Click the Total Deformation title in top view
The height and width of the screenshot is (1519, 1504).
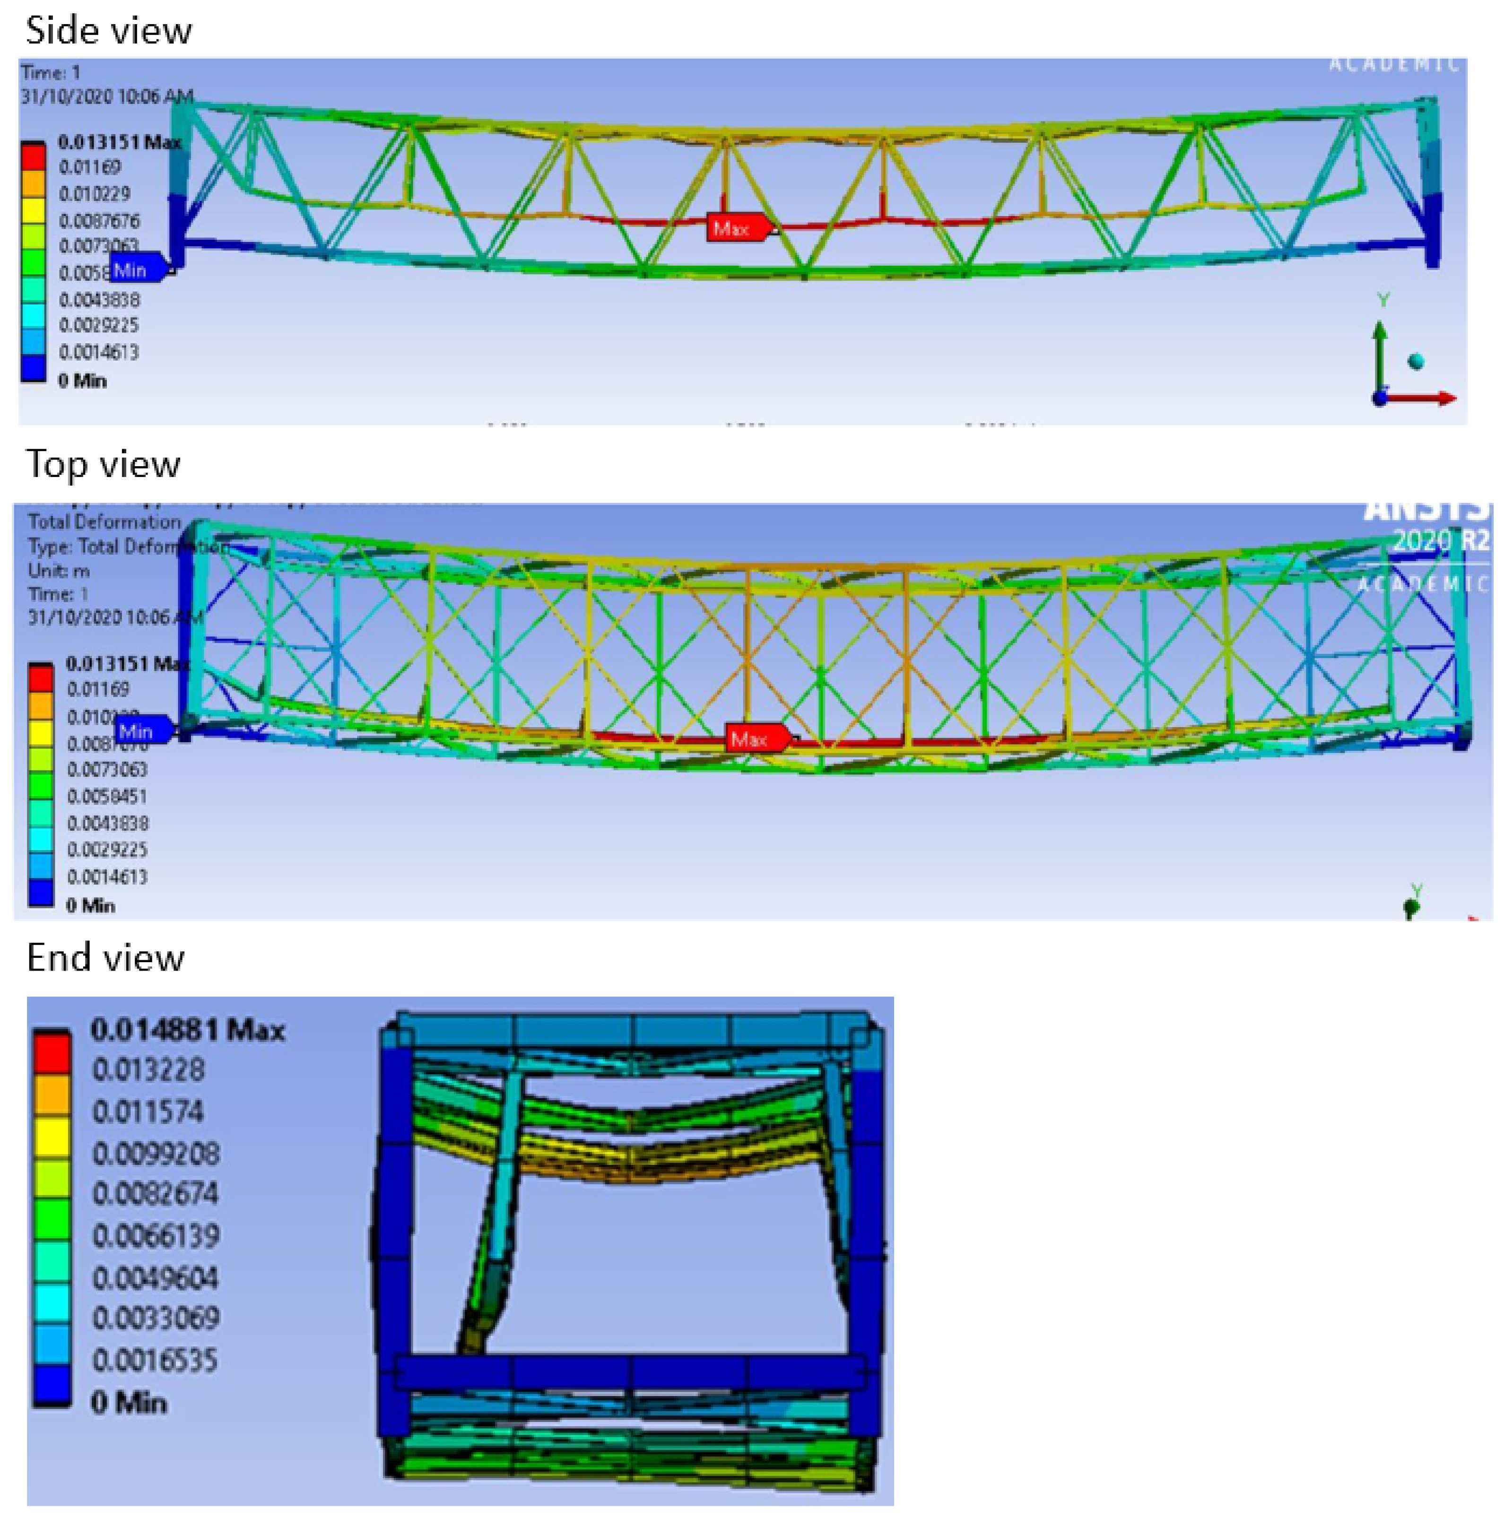[x=104, y=522]
